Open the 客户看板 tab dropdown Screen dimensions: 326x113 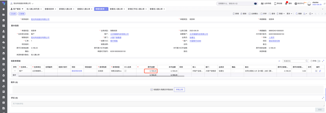click(x=17, y=9)
